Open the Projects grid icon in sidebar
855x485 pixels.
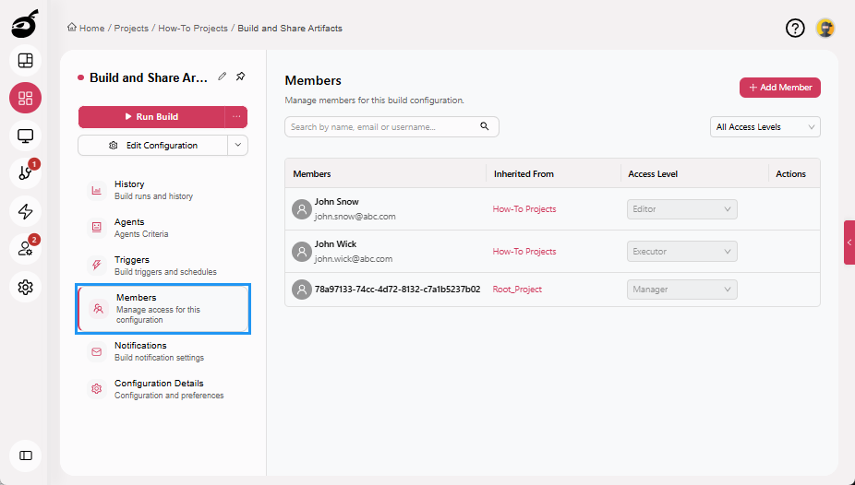click(26, 98)
